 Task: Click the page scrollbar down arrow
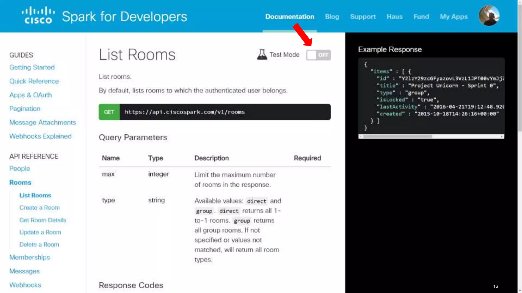click(x=520, y=290)
